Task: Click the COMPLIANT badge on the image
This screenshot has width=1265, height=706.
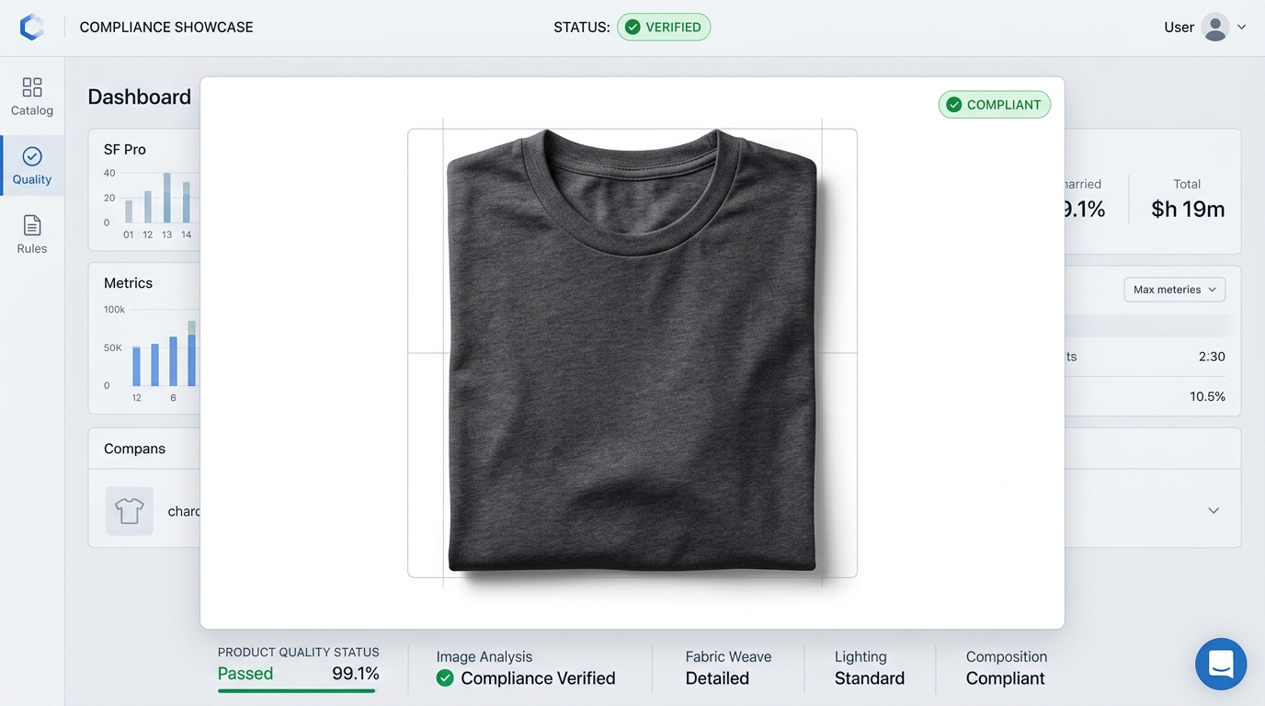Action: tap(994, 105)
